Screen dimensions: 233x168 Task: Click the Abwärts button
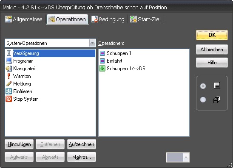[50, 157]
